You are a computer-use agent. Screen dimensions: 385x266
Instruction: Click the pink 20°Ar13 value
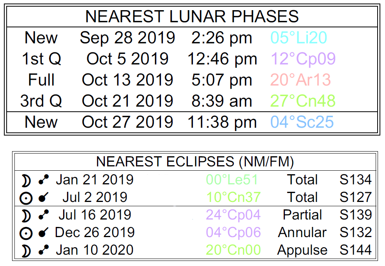[300, 80]
